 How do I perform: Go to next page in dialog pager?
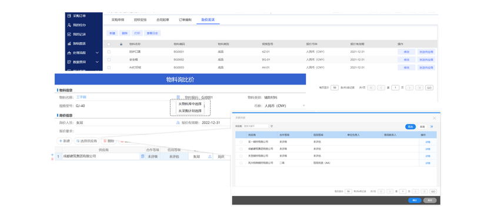416,191
